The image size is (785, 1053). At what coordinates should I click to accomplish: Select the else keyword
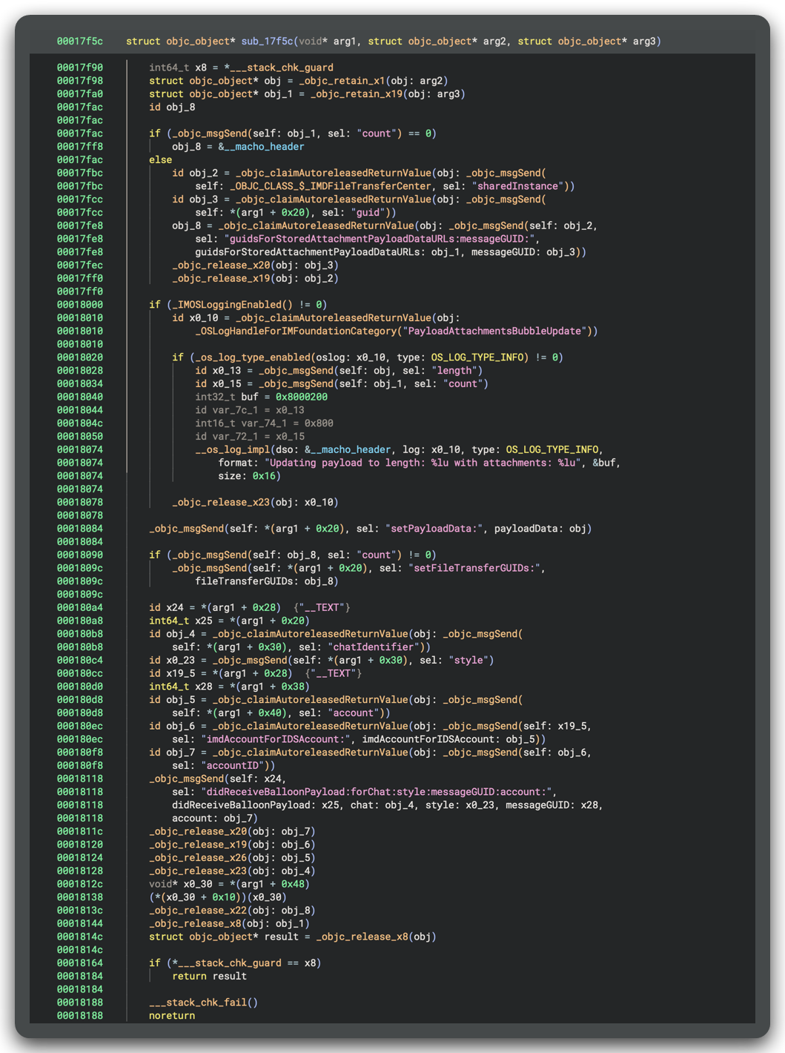coord(160,159)
